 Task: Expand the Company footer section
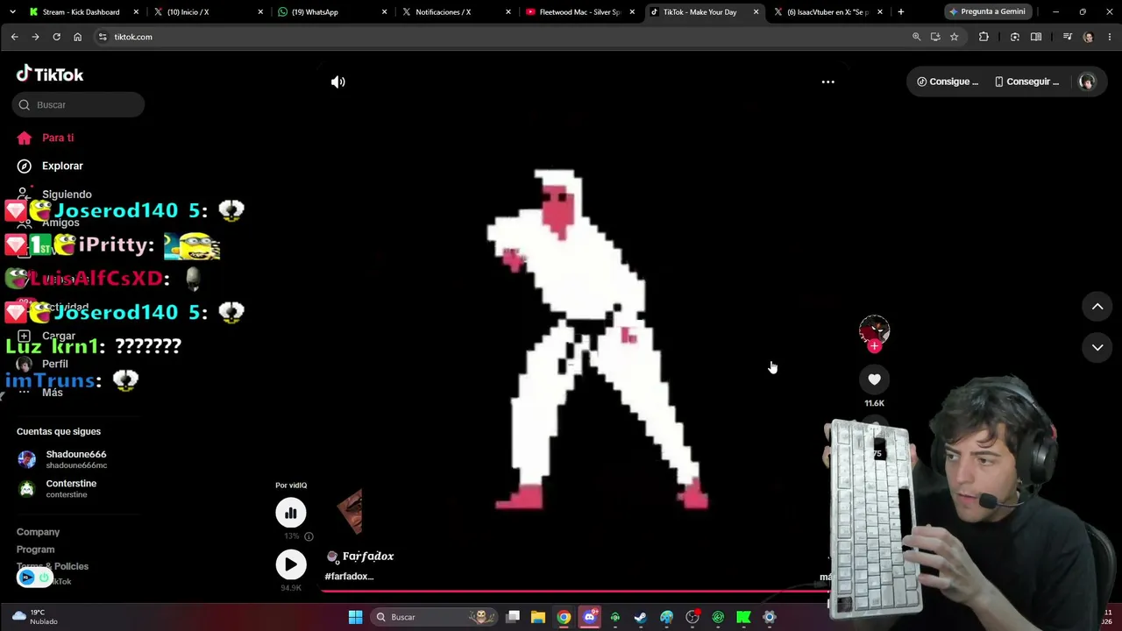point(38,532)
